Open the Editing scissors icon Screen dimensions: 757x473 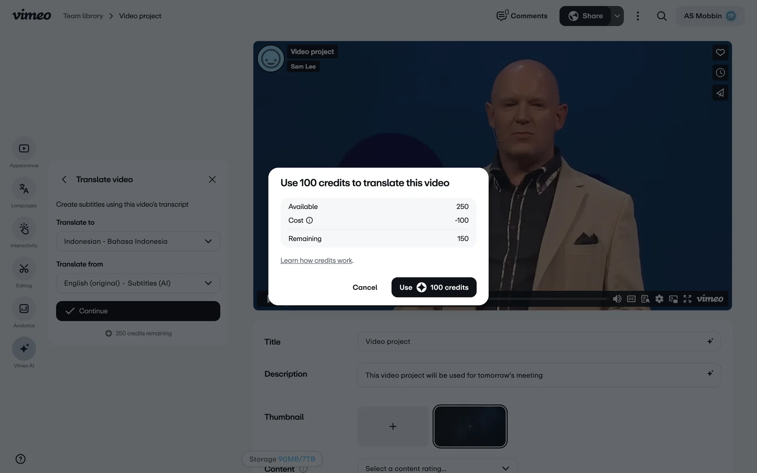click(24, 269)
